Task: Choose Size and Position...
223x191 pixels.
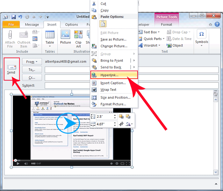Action: (x=114, y=97)
